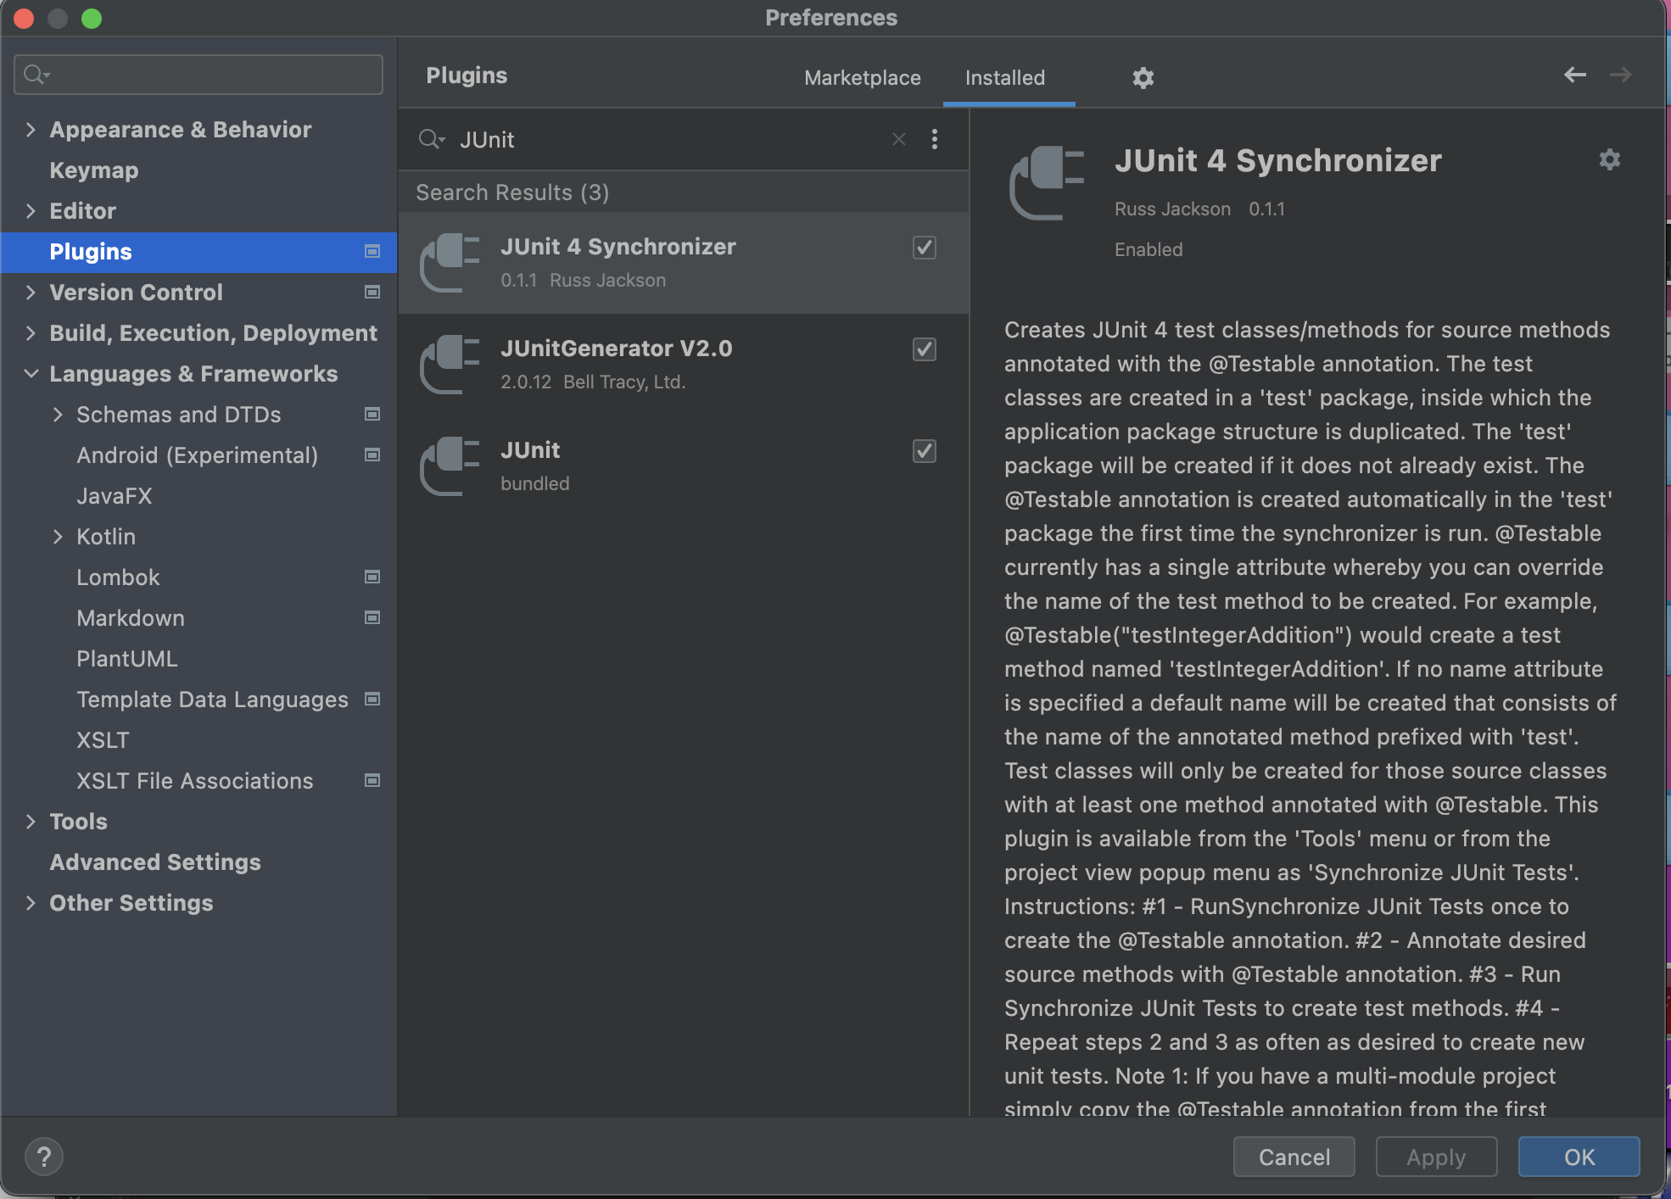This screenshot has height=1199, width=1671.
Task: Toggle the bundled JUnit plugin checkbox
Action: 924,451
